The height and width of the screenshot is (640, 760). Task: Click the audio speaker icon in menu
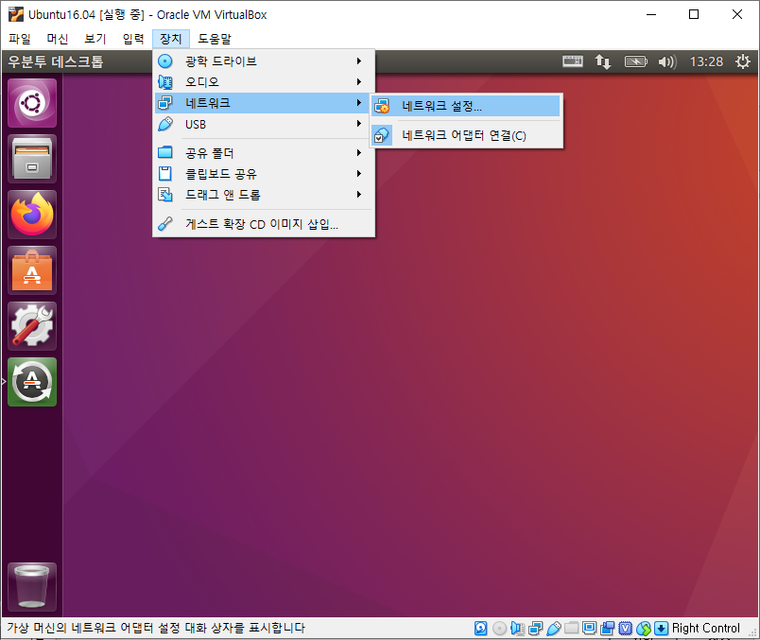coord(165,82)
